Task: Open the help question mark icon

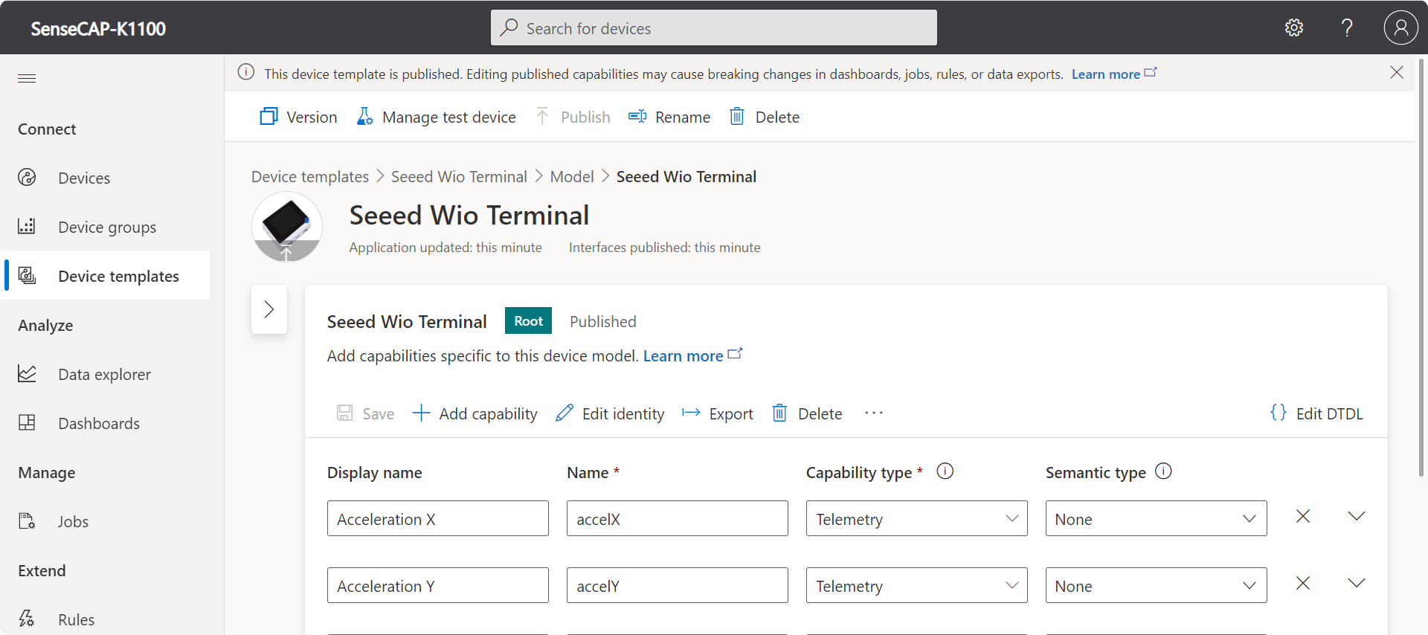Action: coord(1347,28)
